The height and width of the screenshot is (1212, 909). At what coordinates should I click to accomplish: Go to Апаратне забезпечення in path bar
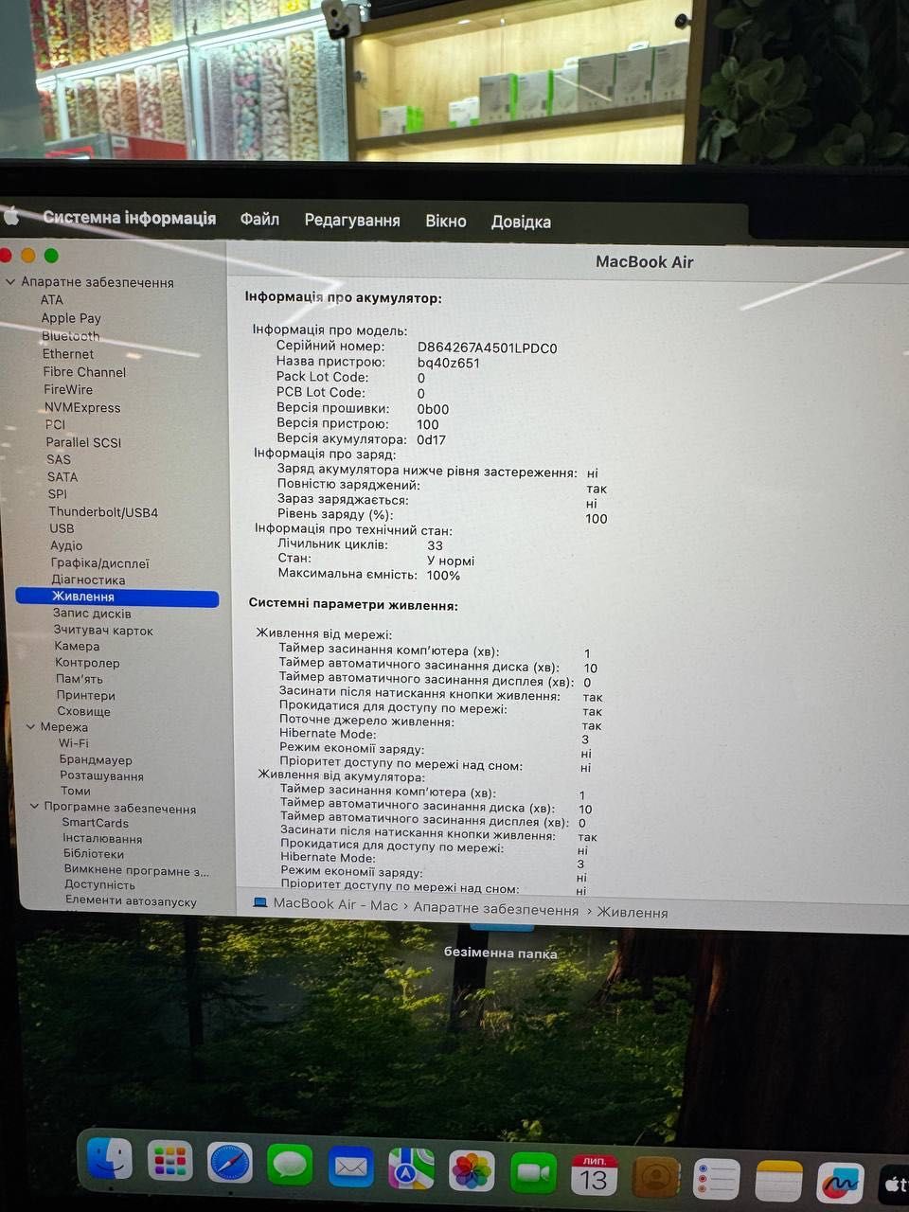tap(496, 909)
